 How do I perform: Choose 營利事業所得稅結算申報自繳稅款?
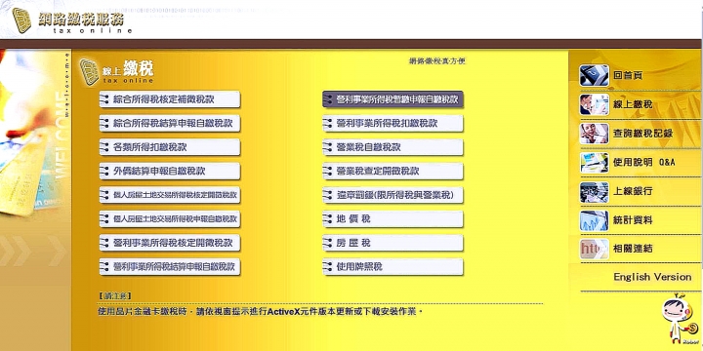(170, 267)
